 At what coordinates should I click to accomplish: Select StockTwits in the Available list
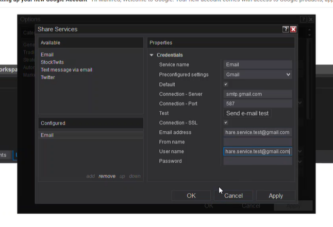pyautogui.click(x=52, y=62)
